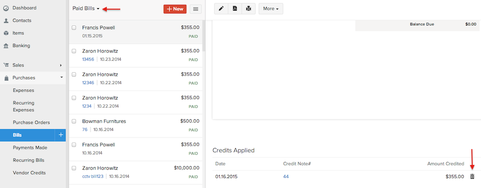This screenshot has width=481, height=188.
Task: Open Recurring Bills menu item
Action: click(28, 160)
